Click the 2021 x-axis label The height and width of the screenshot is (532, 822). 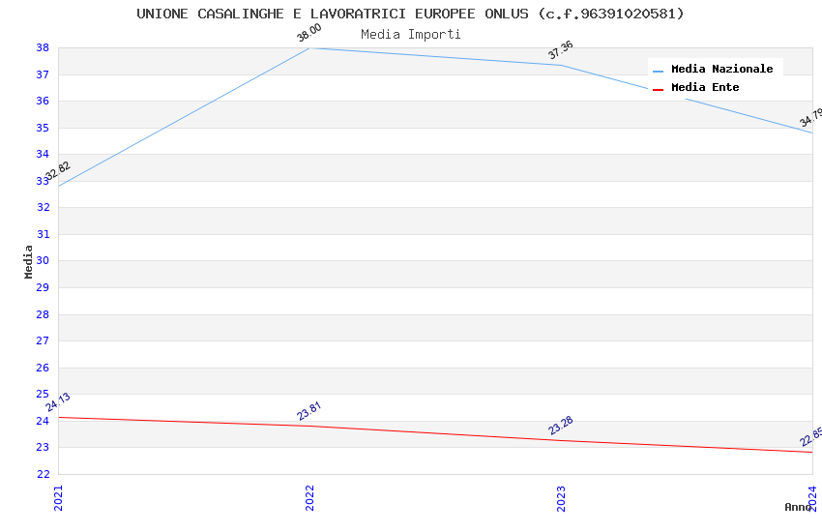[x=58, y=498]
